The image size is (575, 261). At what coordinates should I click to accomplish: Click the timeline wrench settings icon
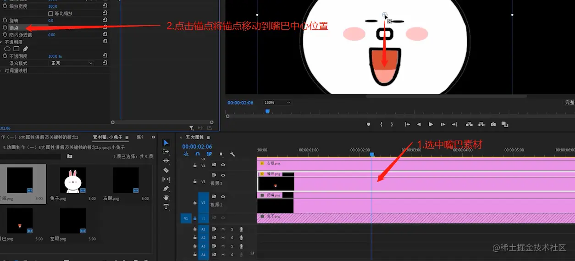coord(232,154)
